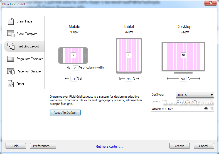Choose Page from Template category
The height and width of the screenshot is (154, 219).
pos(30,59)
